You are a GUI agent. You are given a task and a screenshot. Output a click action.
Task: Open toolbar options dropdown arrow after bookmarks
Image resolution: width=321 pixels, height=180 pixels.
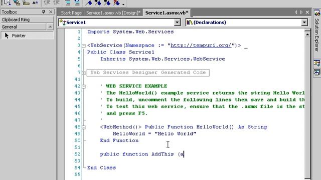point(123,4)
